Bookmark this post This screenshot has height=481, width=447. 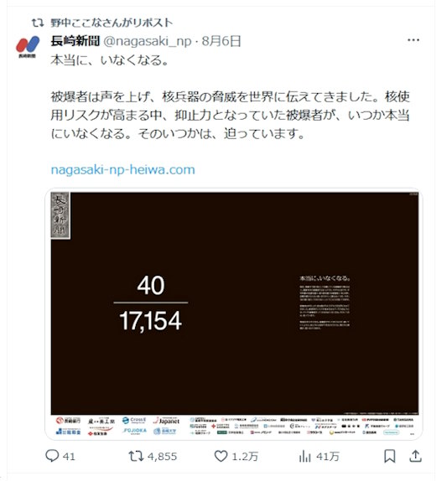point(390,456)
